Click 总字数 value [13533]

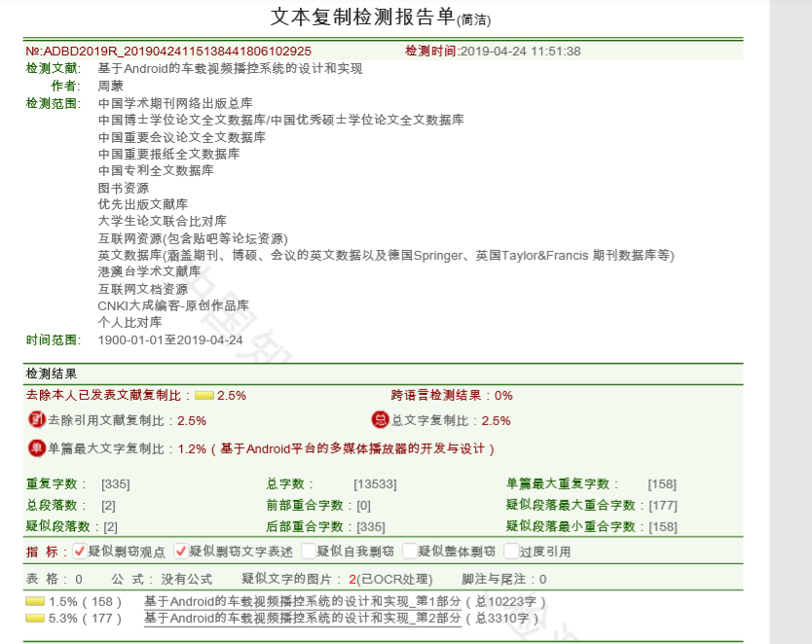[x=376, y=484]
